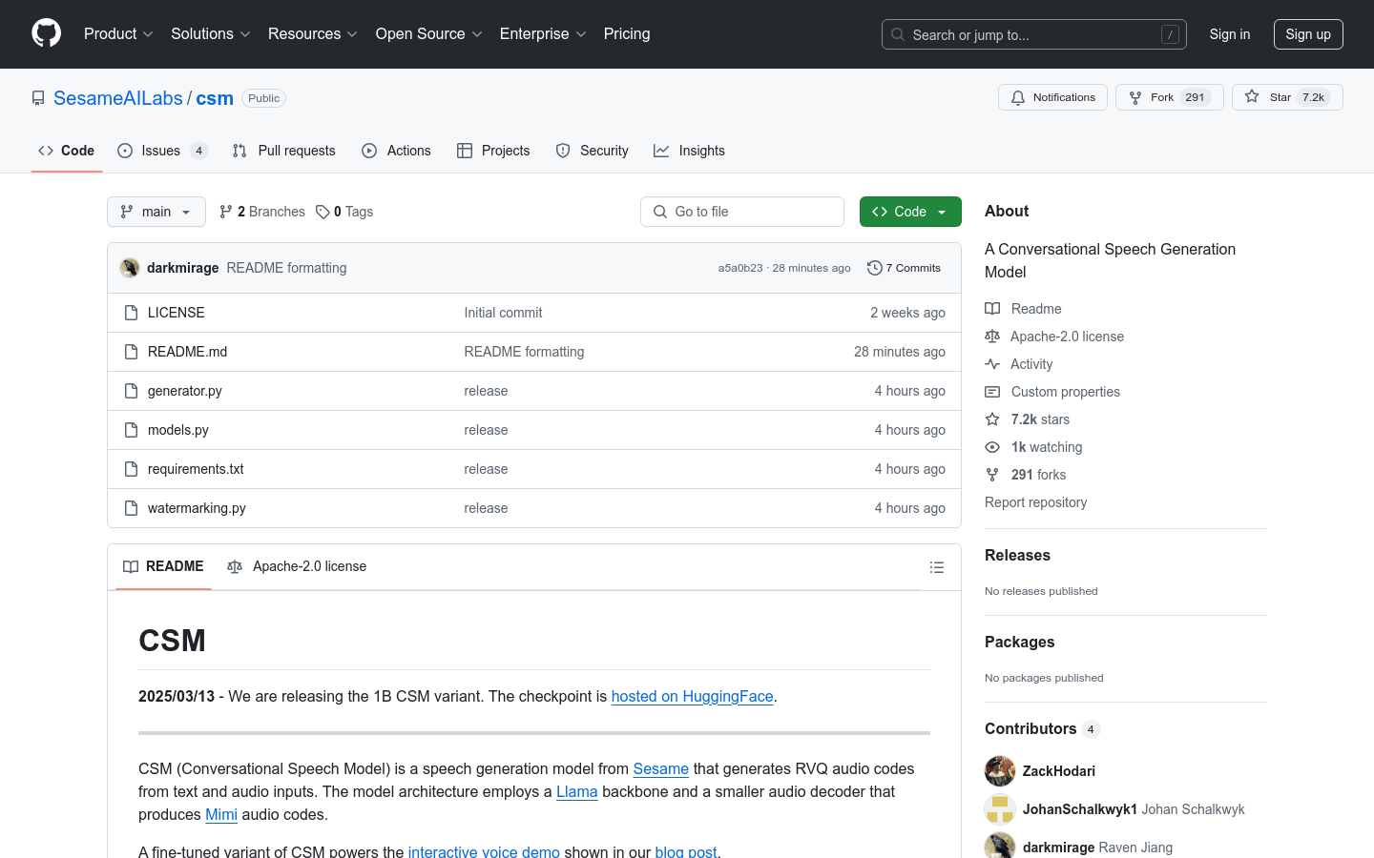Click darkmirage avatar in latest commit
Viewport: 1374px width, 858px height.
[130, 268]
